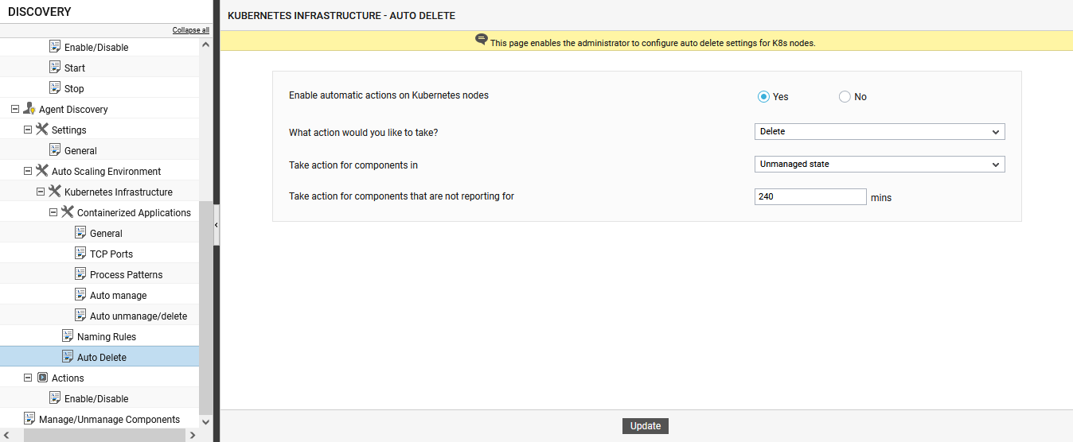Click the wrench icon beside Auto Scaling Environment
This screenshot has height=442, width=1073.
click(x=42, y=171)
